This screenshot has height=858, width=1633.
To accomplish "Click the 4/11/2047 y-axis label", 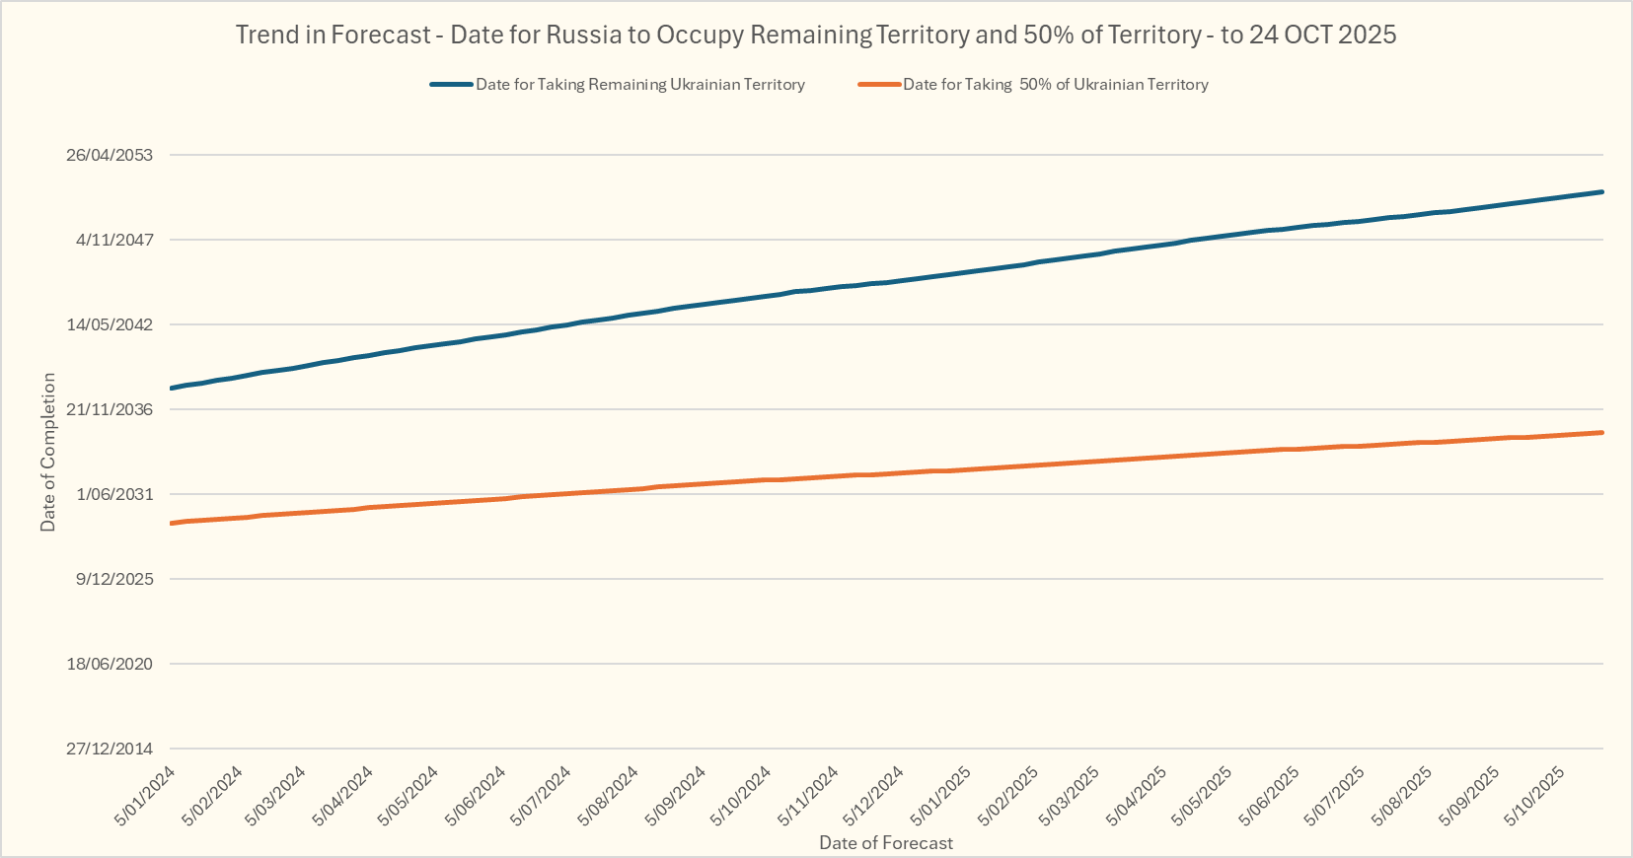I will 114,240.
